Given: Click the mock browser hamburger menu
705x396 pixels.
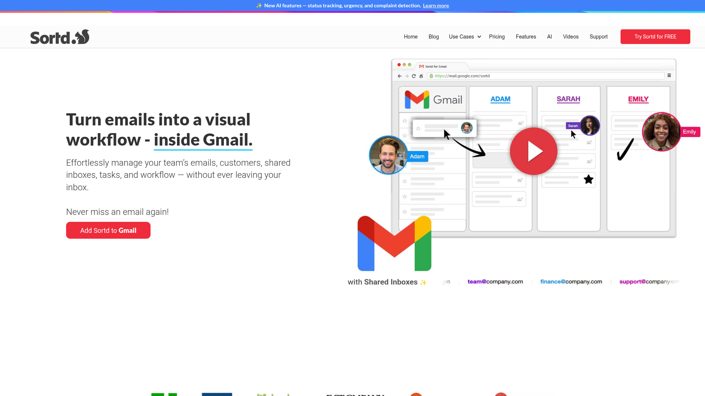Looking at the screenshot, I should (x=669, y=75).
